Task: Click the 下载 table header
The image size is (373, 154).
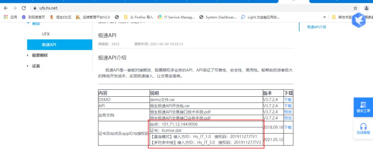Action: point(288,93)
